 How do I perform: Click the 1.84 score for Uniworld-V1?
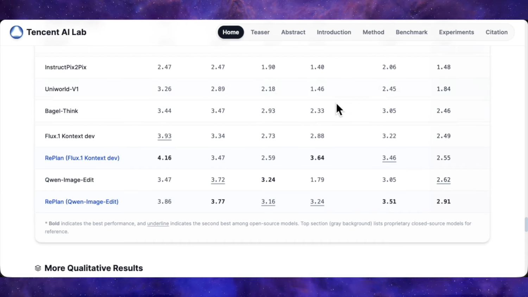444,89
